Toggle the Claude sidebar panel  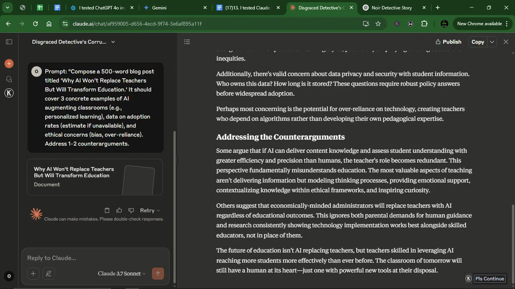coord(9,42)
